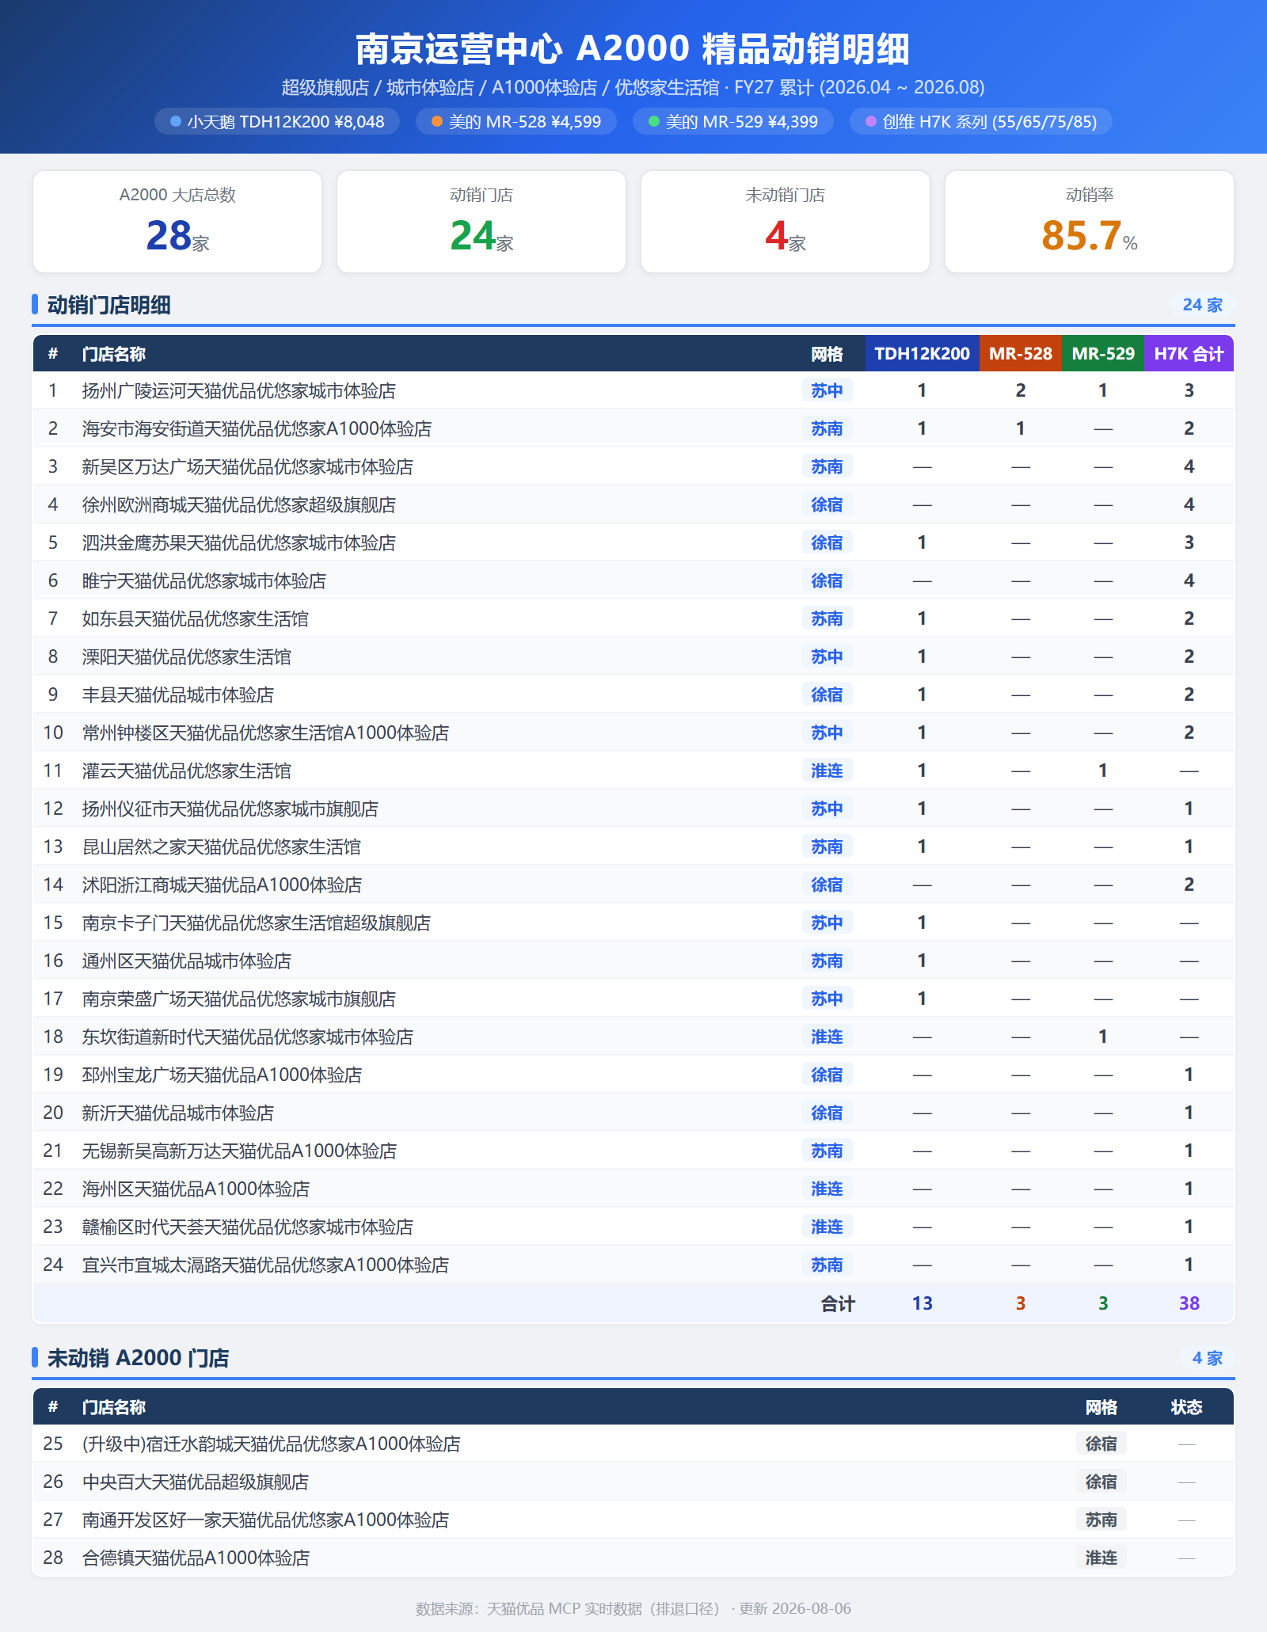
Task: Click the MR-528 column header
Action: pos(1021,354)
